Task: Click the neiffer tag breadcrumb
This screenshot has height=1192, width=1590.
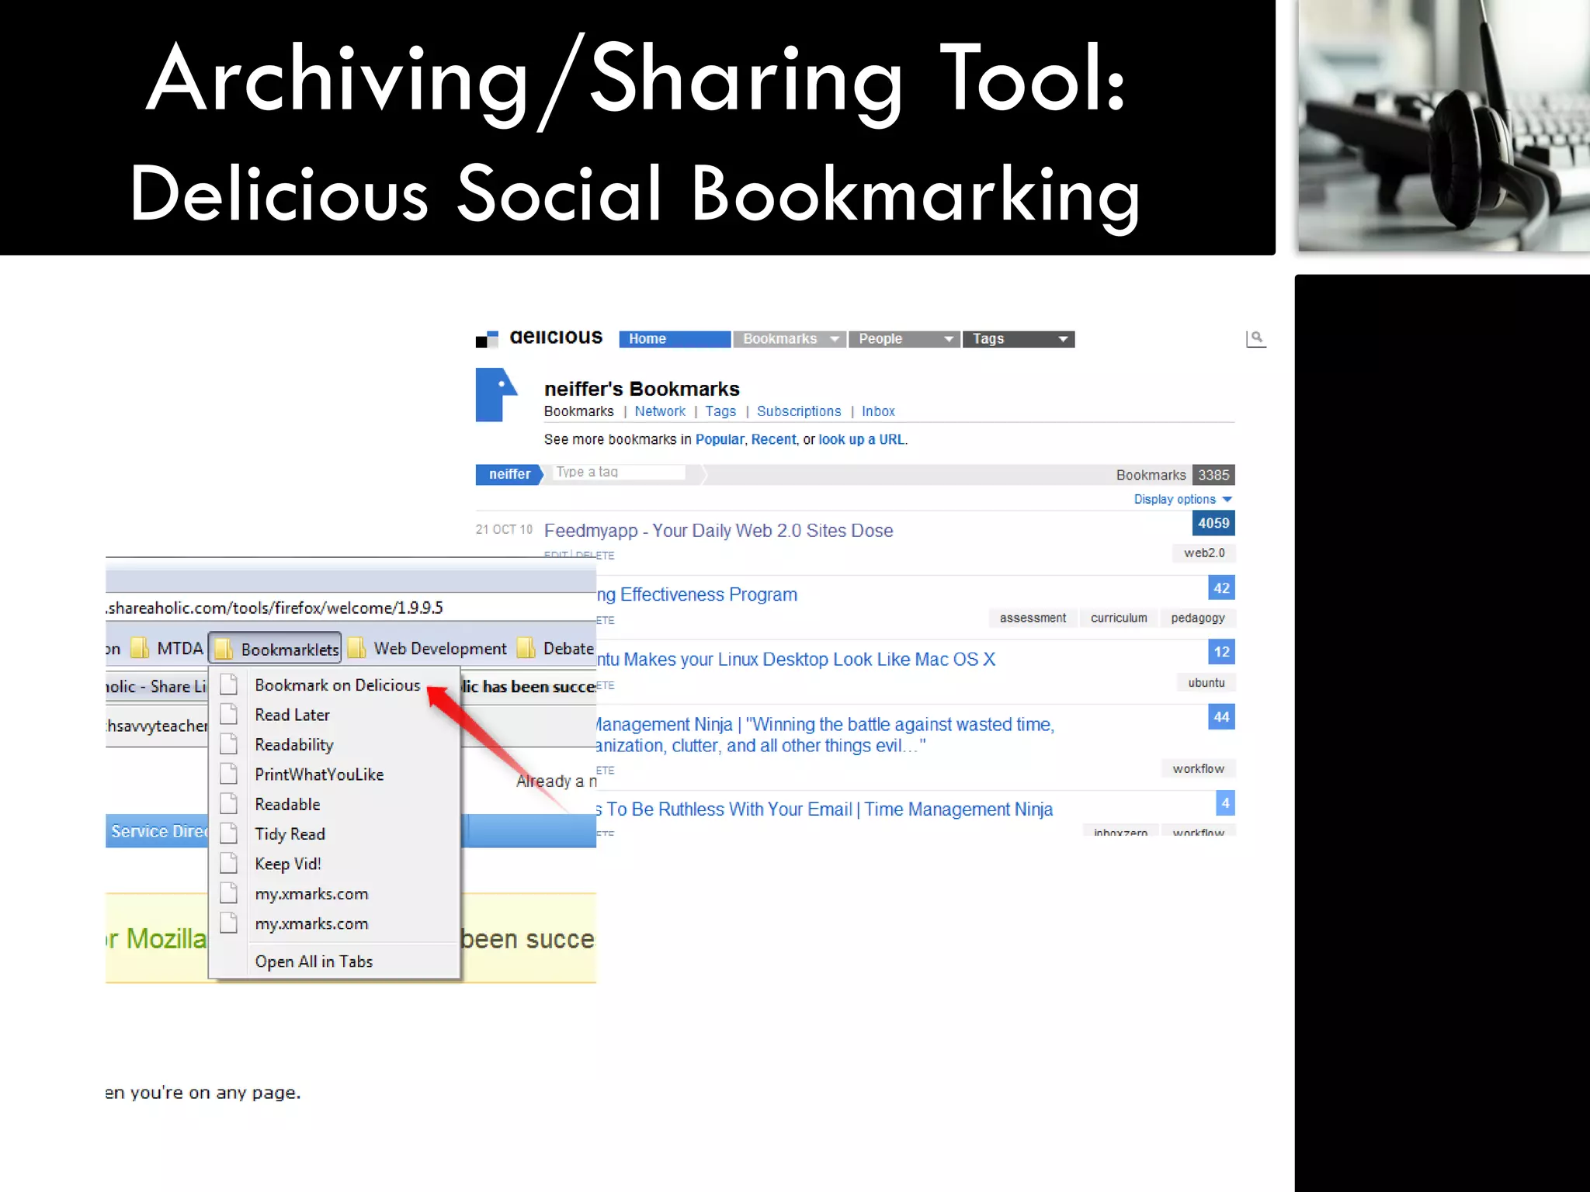Action: (x=509, y=474)
